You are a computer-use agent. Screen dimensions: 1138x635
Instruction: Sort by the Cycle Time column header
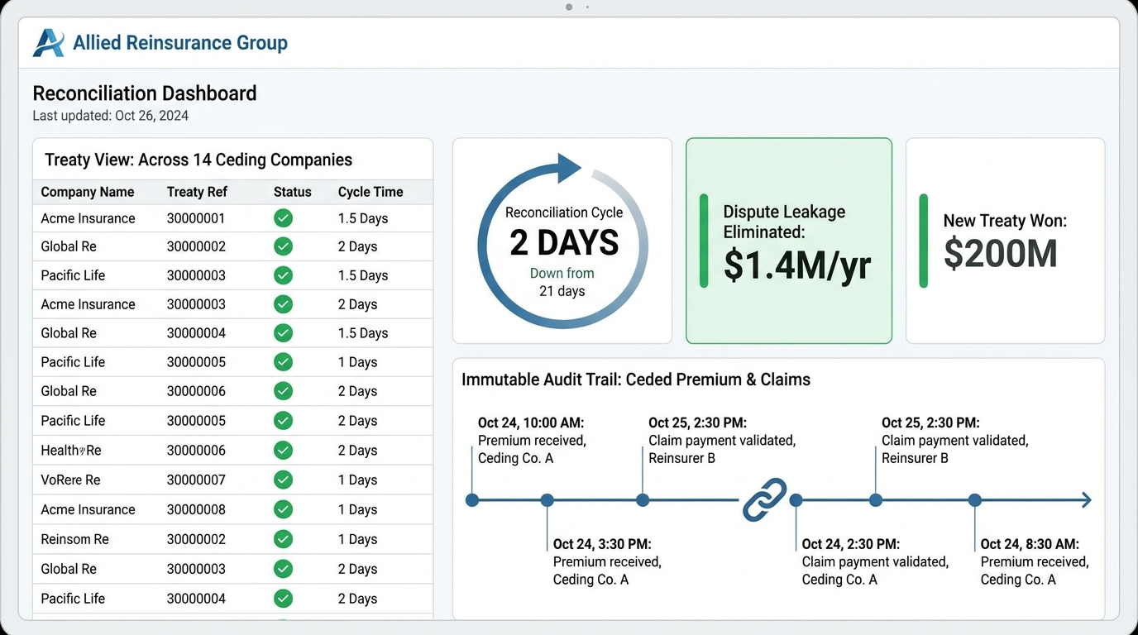[x=371, y=192]
